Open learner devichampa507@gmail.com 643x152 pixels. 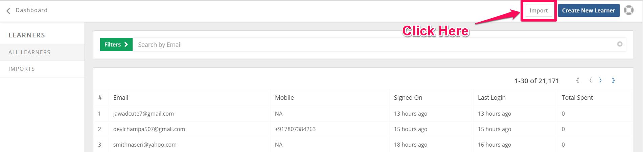tap(149, 129)
